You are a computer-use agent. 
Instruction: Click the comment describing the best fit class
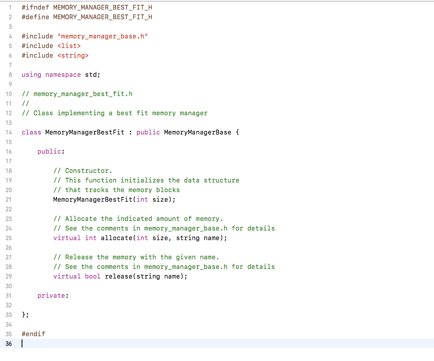pos(114,113)
